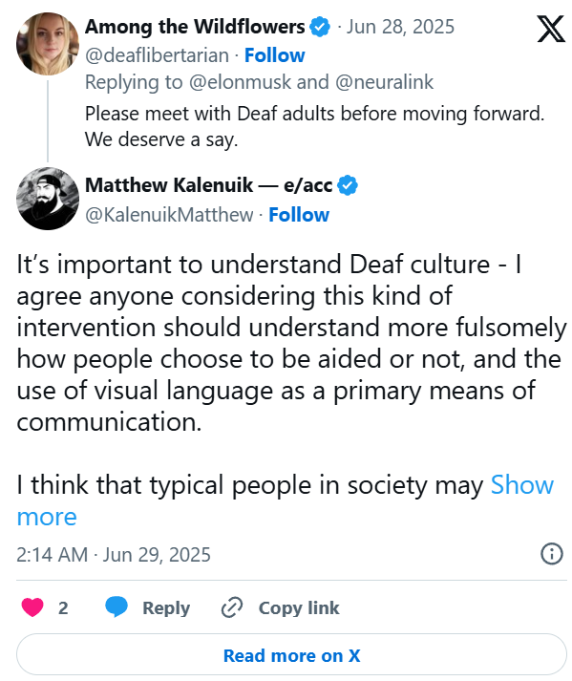Follow the @deaflibertarian account

(x=274, y=55)
